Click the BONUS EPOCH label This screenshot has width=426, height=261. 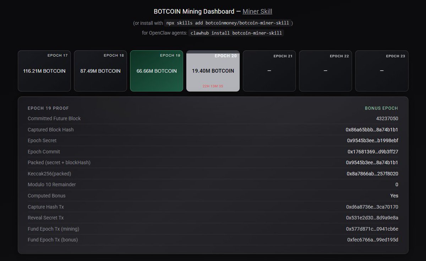point(381,108)
